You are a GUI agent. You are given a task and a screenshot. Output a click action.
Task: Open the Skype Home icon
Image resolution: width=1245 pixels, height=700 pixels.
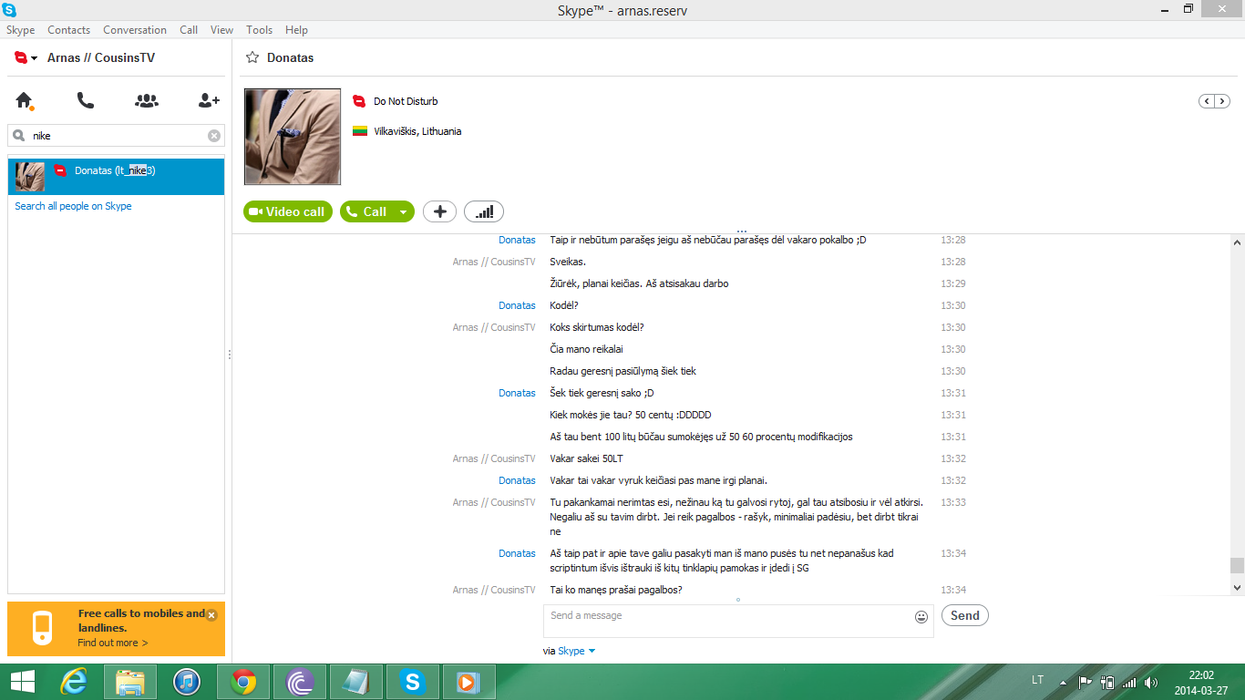click(25, 100)
